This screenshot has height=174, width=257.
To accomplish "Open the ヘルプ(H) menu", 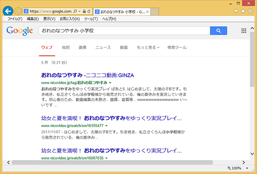I will point(109,19).
